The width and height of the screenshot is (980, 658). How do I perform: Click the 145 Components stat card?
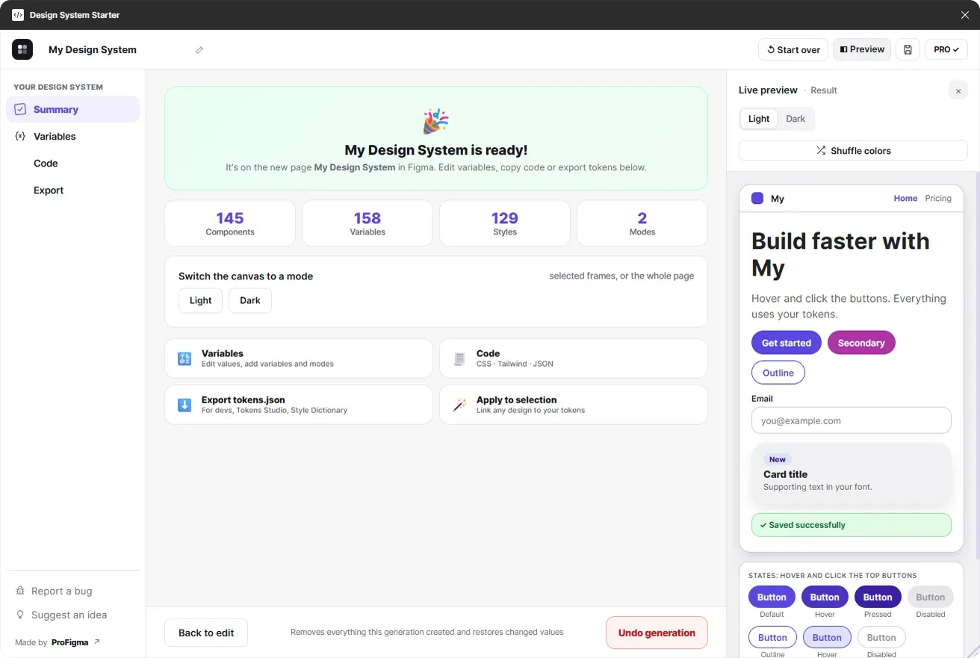tap(230, 223)
